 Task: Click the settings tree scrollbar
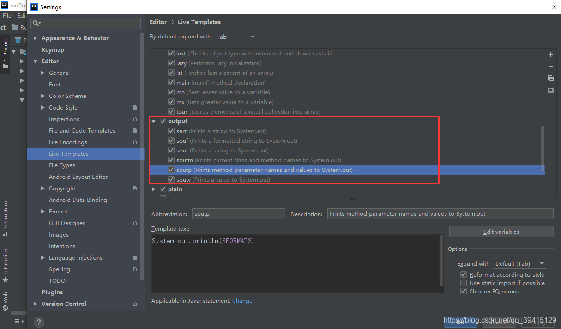142,157
